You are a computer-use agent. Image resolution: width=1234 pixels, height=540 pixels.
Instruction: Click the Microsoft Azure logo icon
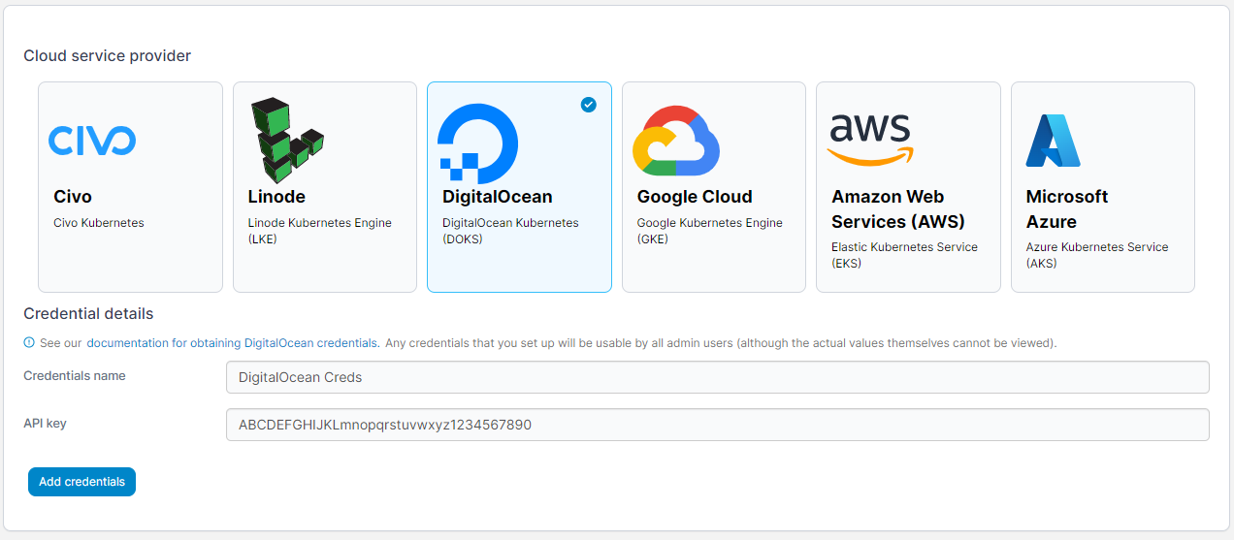tap(1054, 141)
